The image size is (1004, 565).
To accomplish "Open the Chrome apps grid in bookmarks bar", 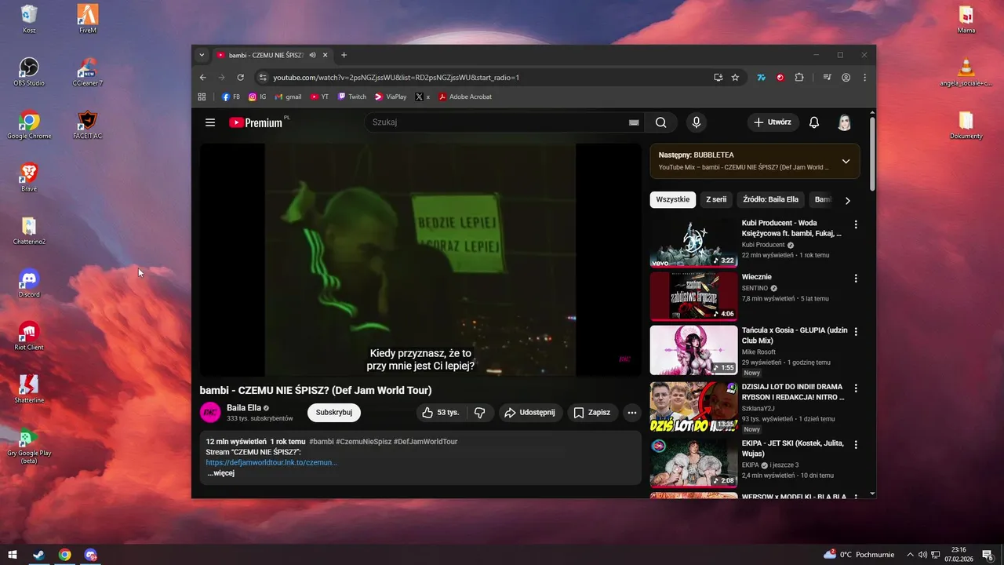I will (x=202, y=97).
